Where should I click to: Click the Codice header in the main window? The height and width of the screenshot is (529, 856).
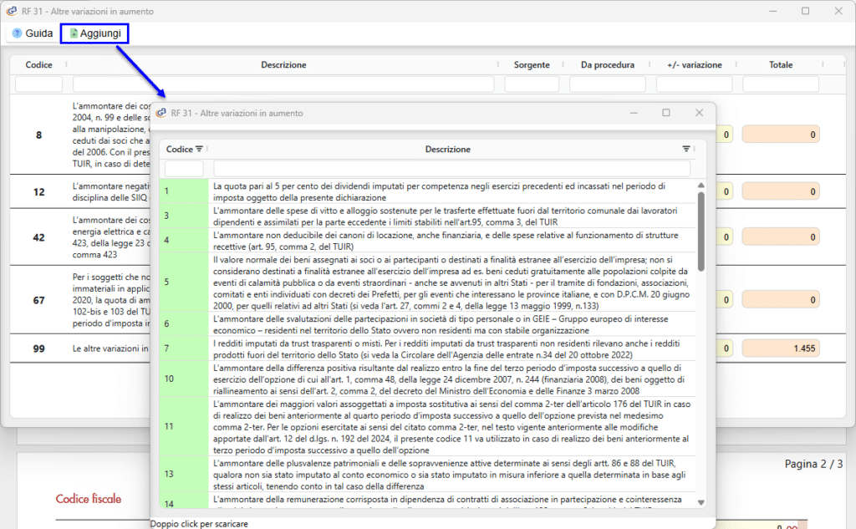point(38,65)
